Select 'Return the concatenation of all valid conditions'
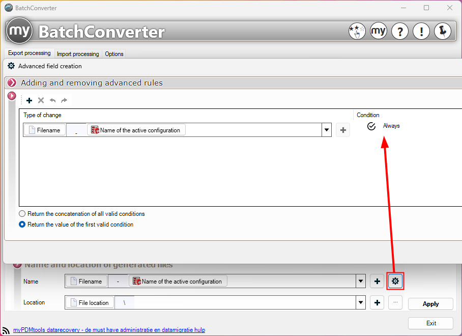The width and height of the screenshot is (462, 336). tap(22, 214)
